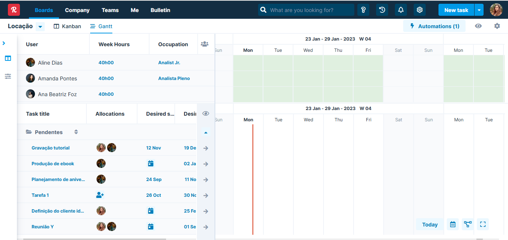The image size is (508, 240).
Task: Select the filters icon in the left sidebar
Action: pyautogui.click(x=8, y=76)
